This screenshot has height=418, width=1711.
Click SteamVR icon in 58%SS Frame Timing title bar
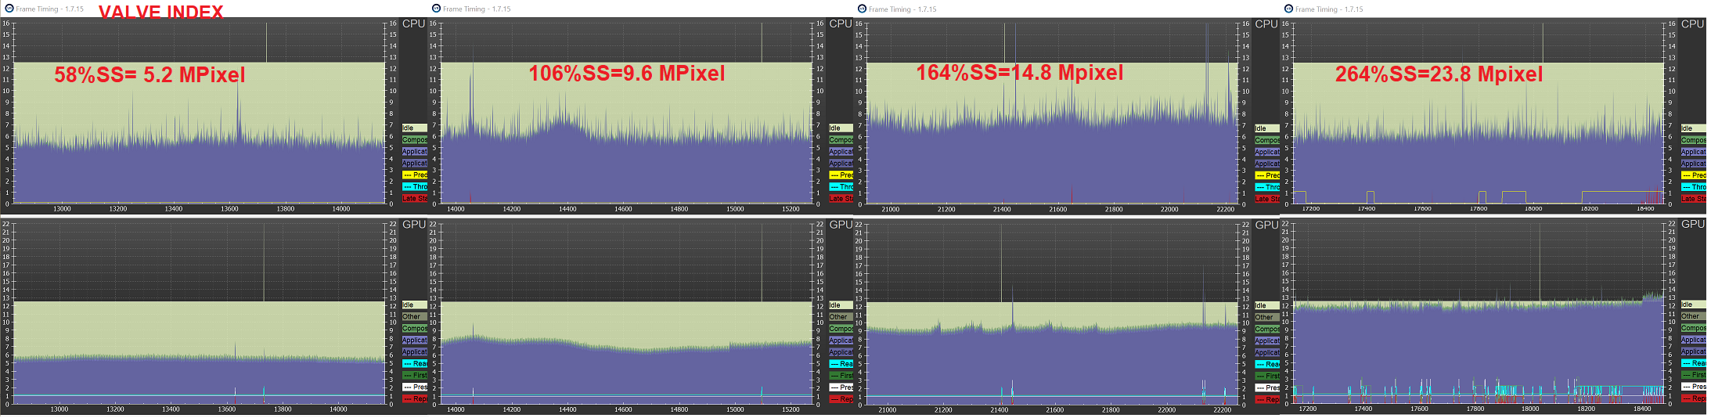point(9,9)
